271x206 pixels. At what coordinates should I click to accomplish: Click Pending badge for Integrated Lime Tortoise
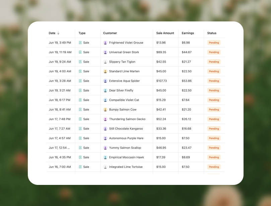(x=214, y=167)
